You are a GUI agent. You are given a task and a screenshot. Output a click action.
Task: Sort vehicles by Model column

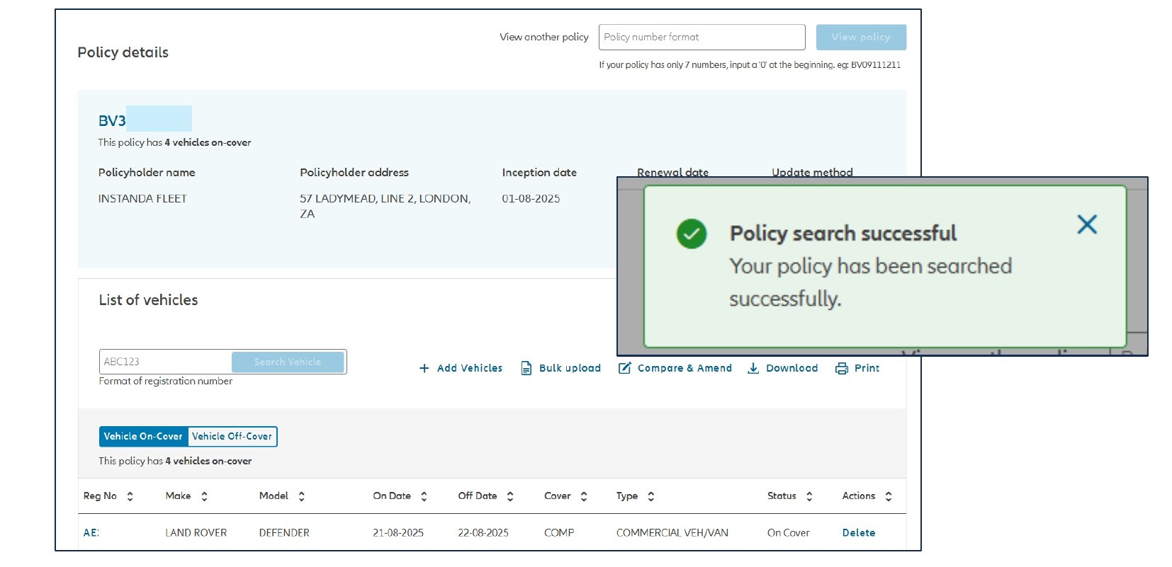301,496
